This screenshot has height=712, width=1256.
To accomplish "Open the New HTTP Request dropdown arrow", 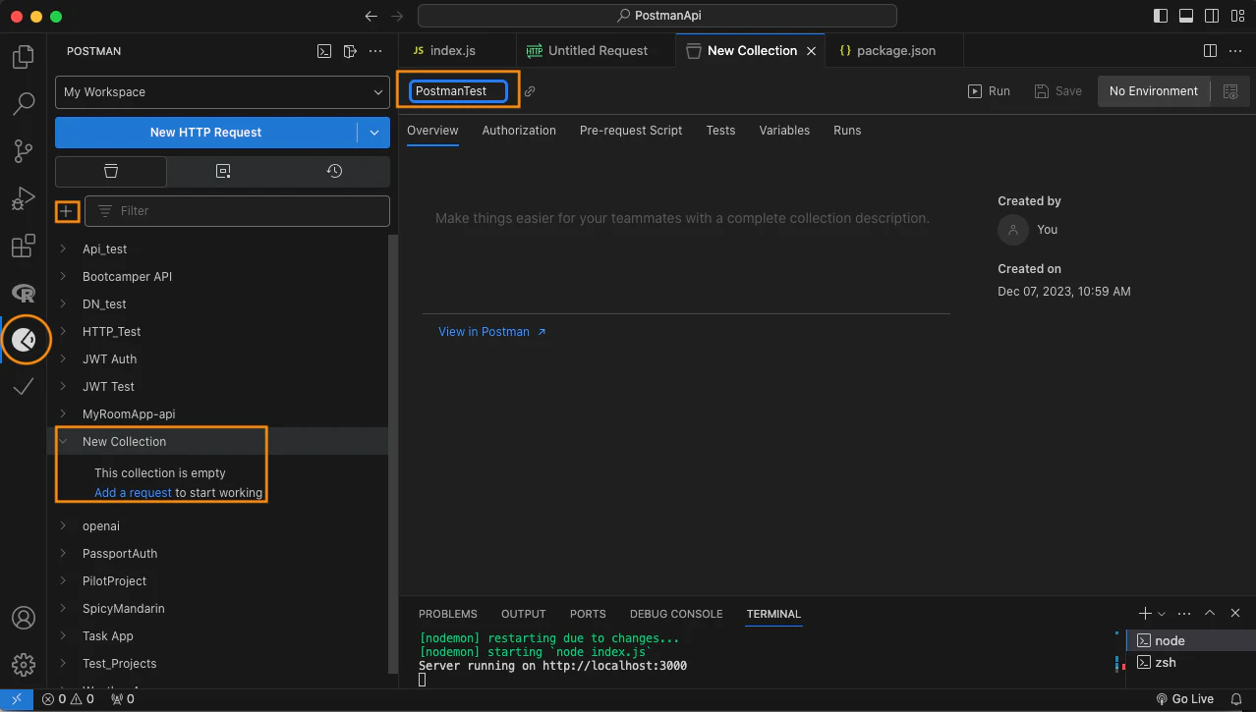I will click(373, 133).
